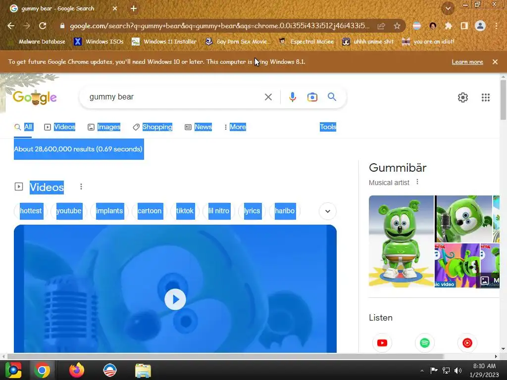Play the featured gummy bear video
Screen dimensions: 507x380
(x=175, y=299)
